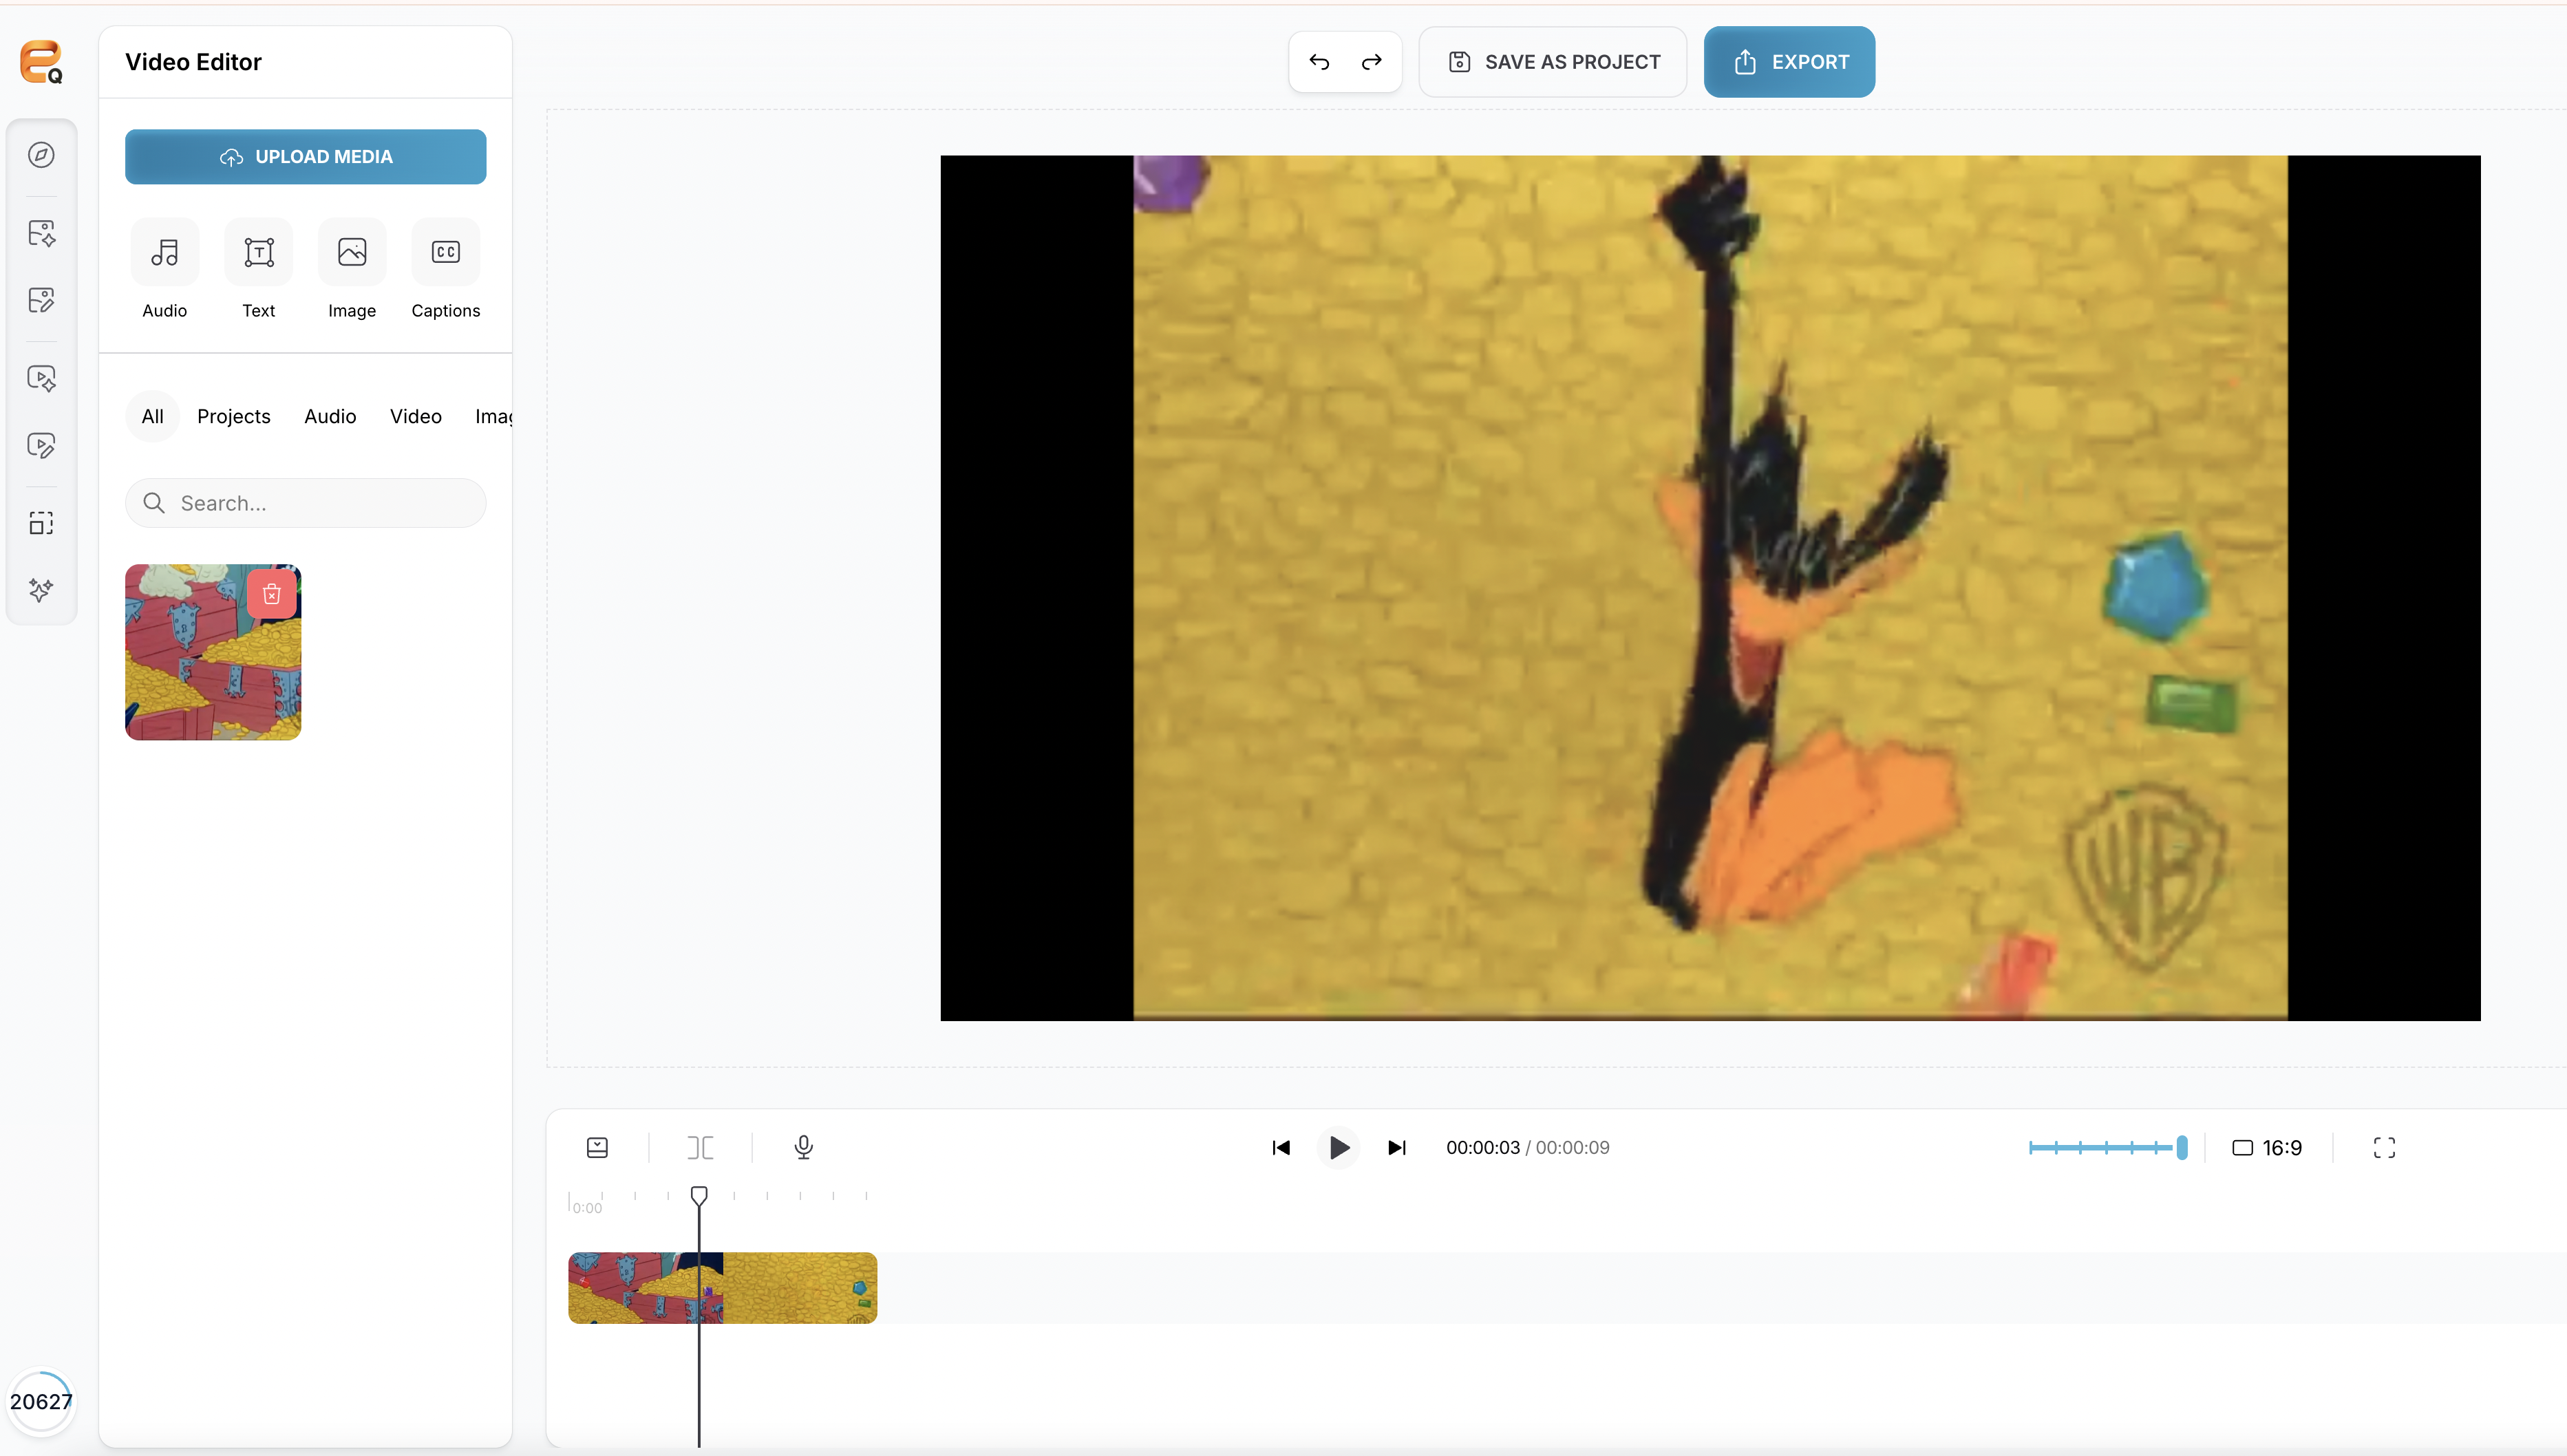The height and width of the screenshot is (1456, 2567).
Task: Click the Upload Media button
Action: click(305, 157)
